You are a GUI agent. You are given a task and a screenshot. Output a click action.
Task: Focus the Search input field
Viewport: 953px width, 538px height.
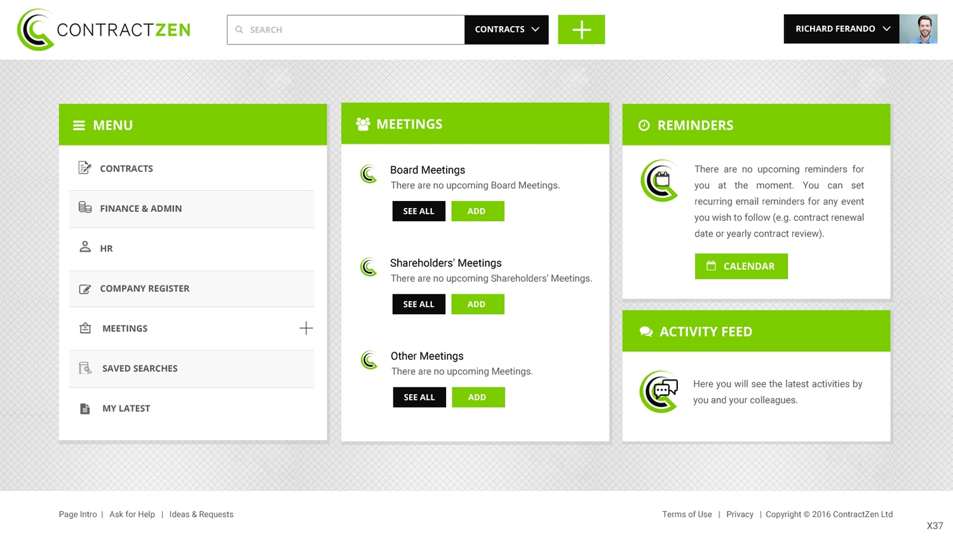tap(346, 30)
